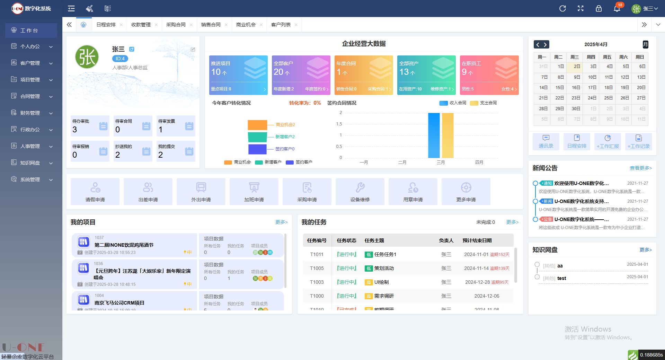The image size is (665, 360).
Task: Add a 工作汇报 entry
Action: (x=608, y=142)
